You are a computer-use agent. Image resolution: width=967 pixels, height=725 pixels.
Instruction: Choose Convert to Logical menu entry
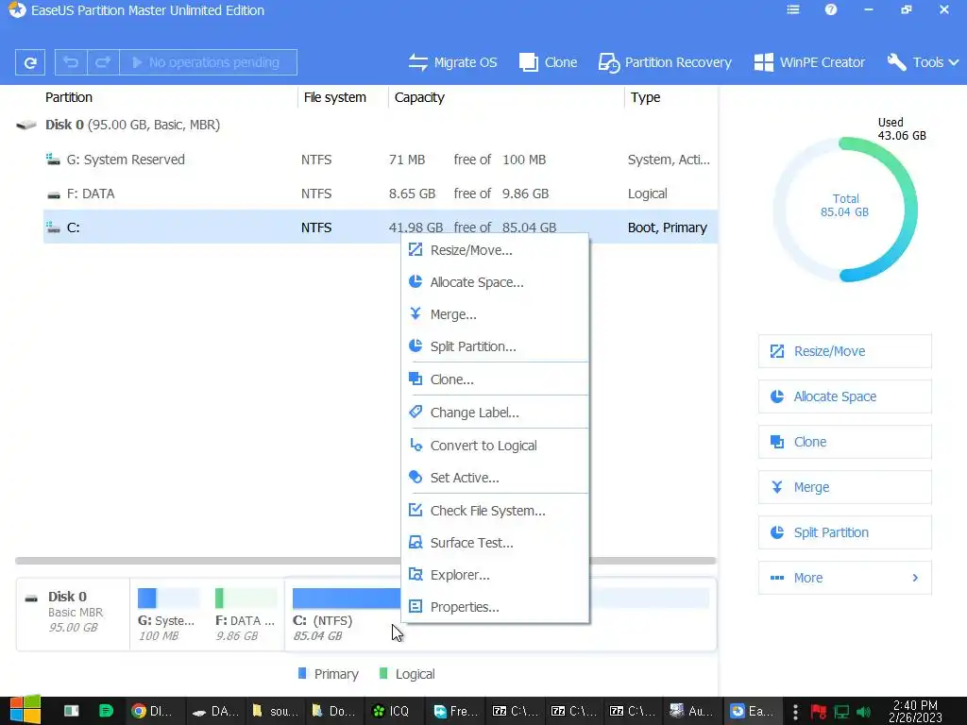tap(495, 446)
